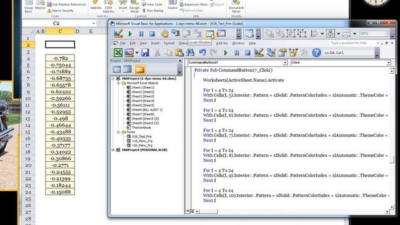
Task: Click the Step Into debug icon
Action: (176, 34)
